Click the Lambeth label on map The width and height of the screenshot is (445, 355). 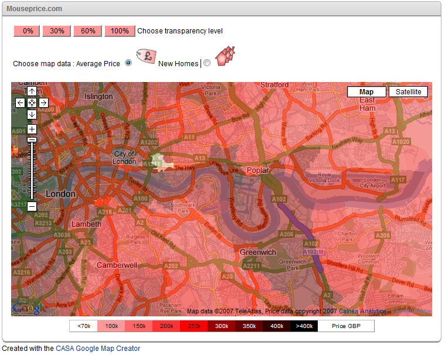point(86,224)
